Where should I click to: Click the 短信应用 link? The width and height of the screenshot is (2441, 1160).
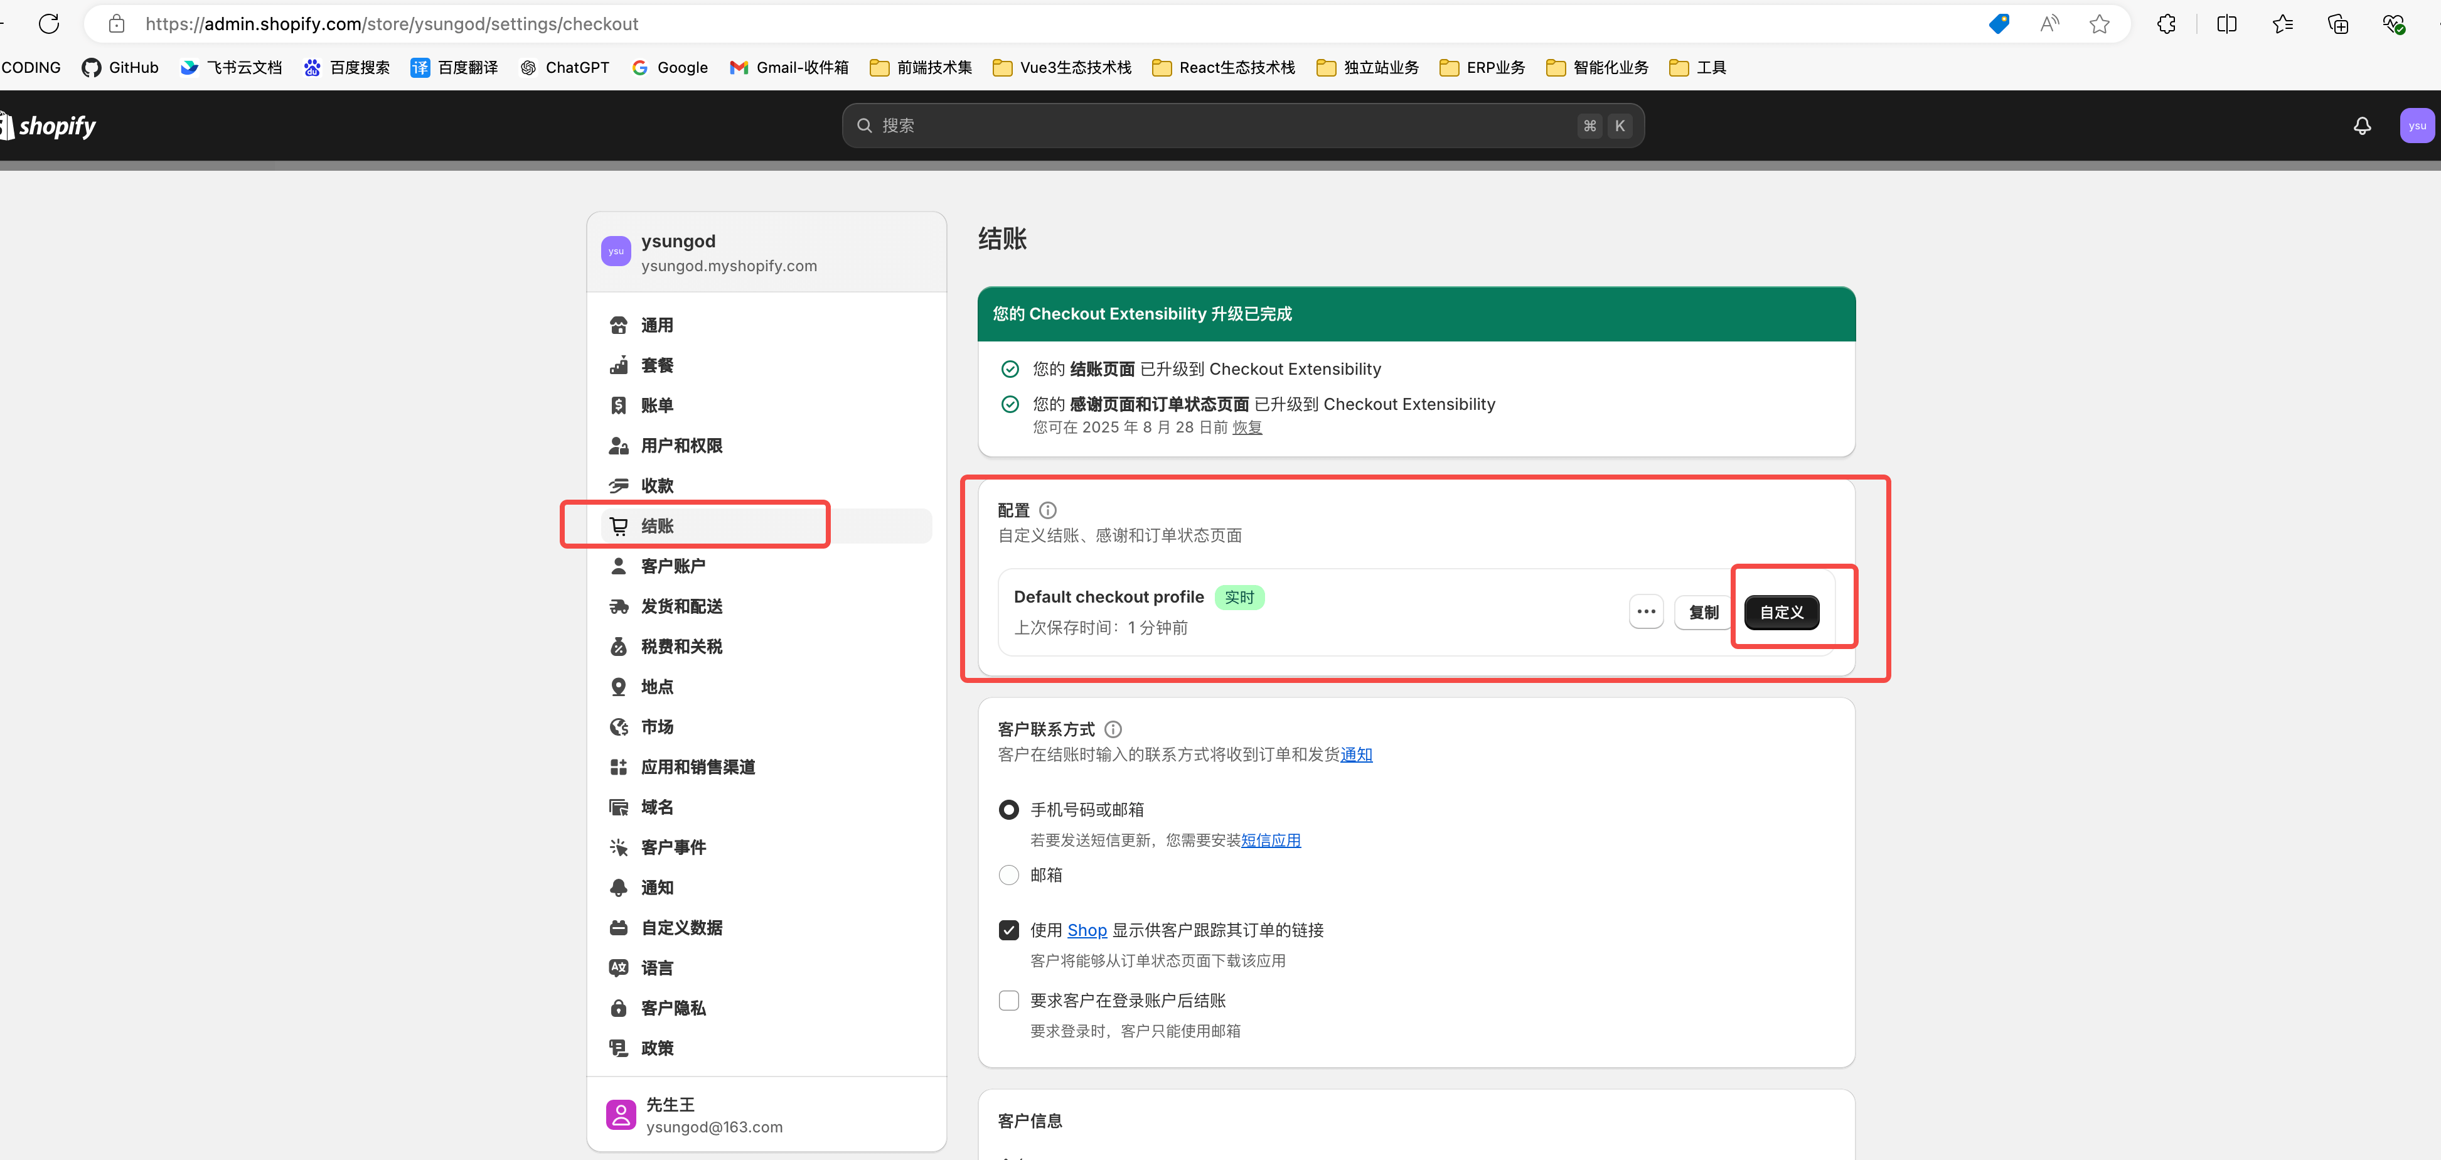pyautogui.click(x=1270, y=840)
